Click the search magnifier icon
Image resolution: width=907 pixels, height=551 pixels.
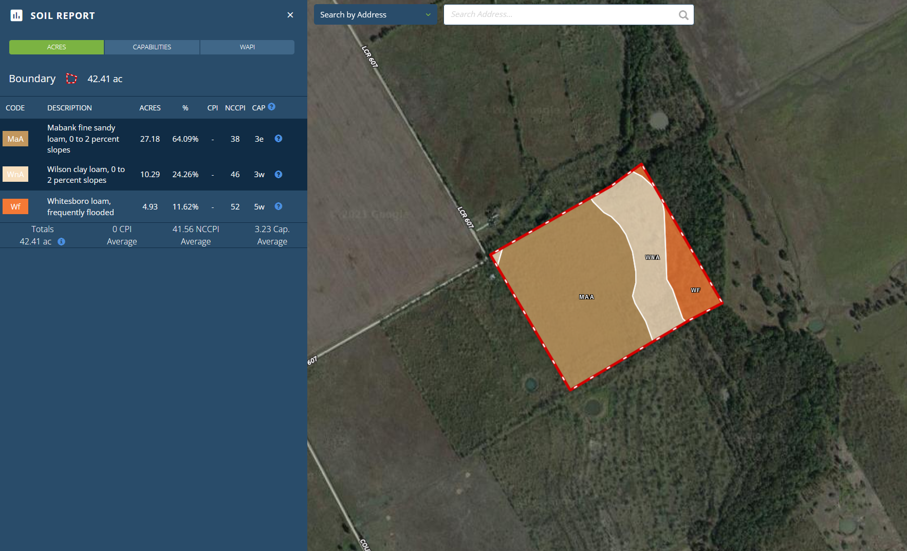[x=683, y=15]
